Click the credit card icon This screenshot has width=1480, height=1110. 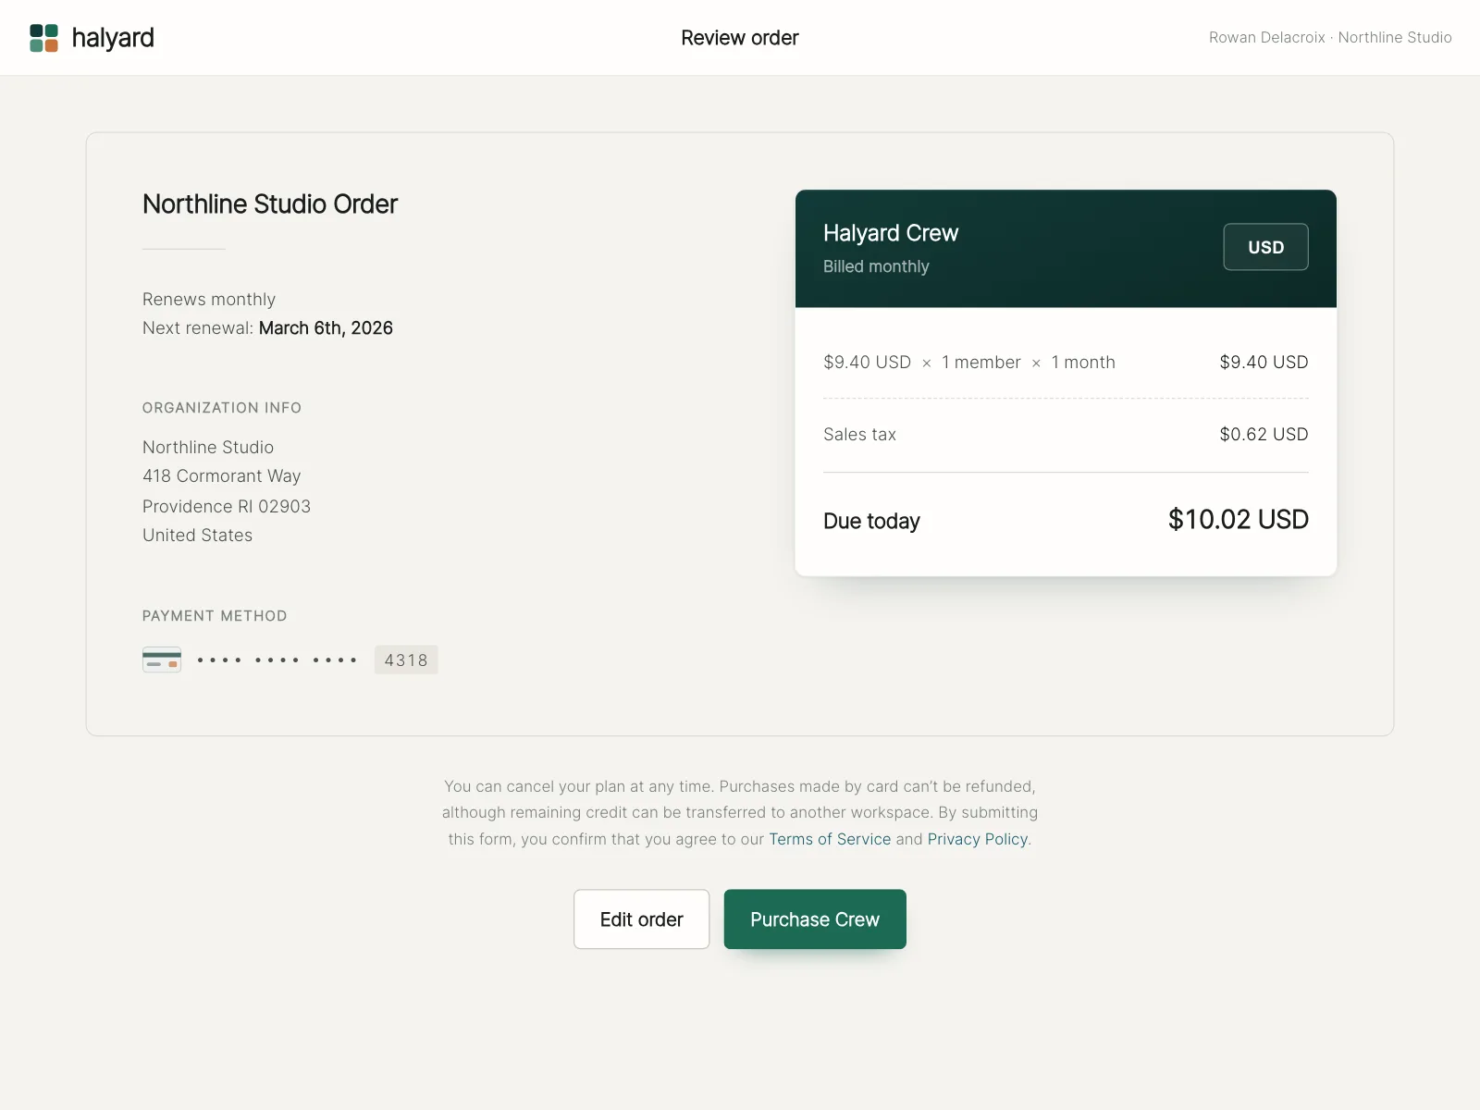162,660
